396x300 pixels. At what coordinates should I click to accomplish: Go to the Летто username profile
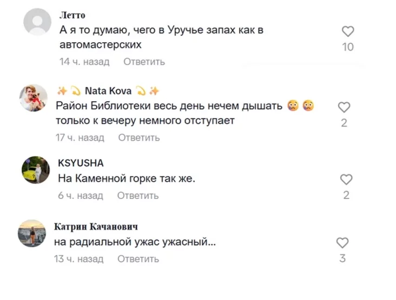click(x=72, y=15)
